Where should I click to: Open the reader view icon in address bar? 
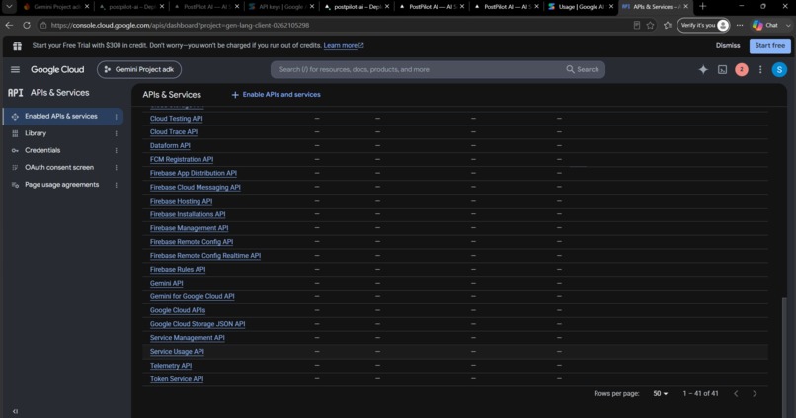[637, 25]
